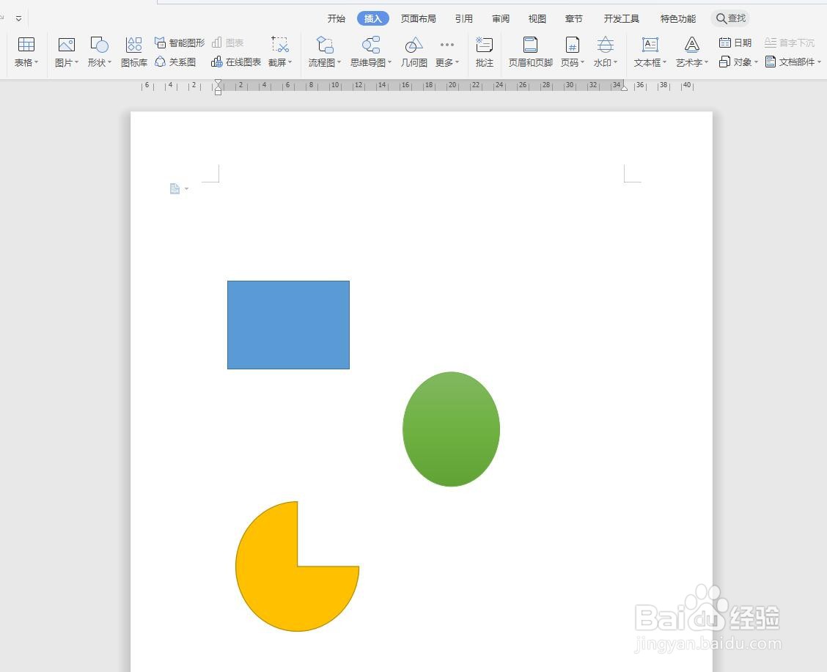
Task: Click the 关系图 relationship diagram tool
Action: 175,62
